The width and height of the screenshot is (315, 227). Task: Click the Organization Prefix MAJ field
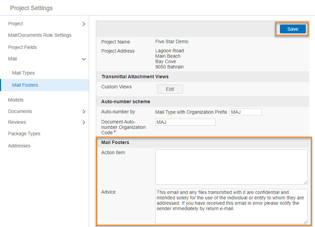click(245, 112)
